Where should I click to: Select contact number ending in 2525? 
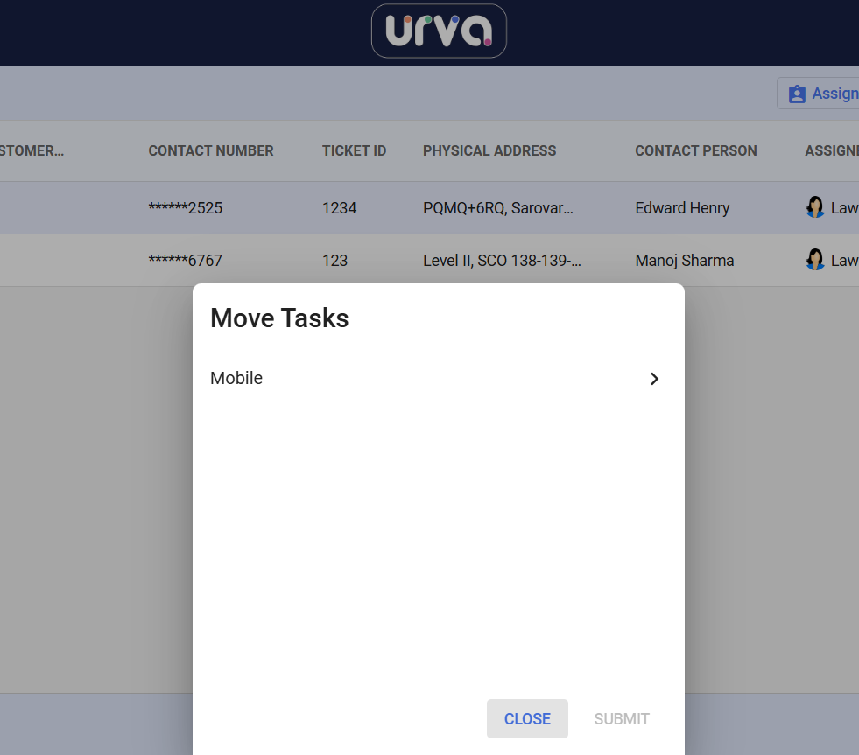coord(186,208)
